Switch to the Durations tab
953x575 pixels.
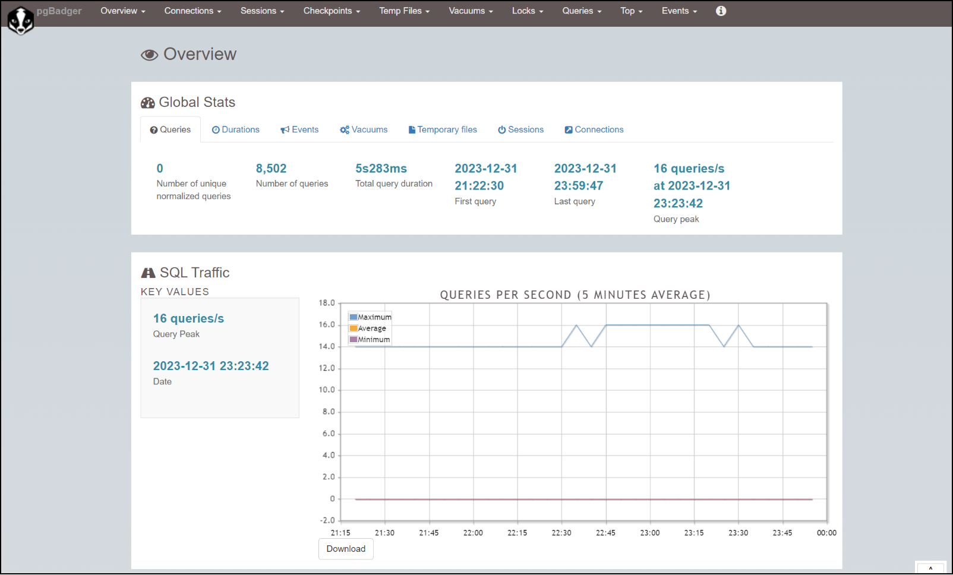tap(236, 129)
